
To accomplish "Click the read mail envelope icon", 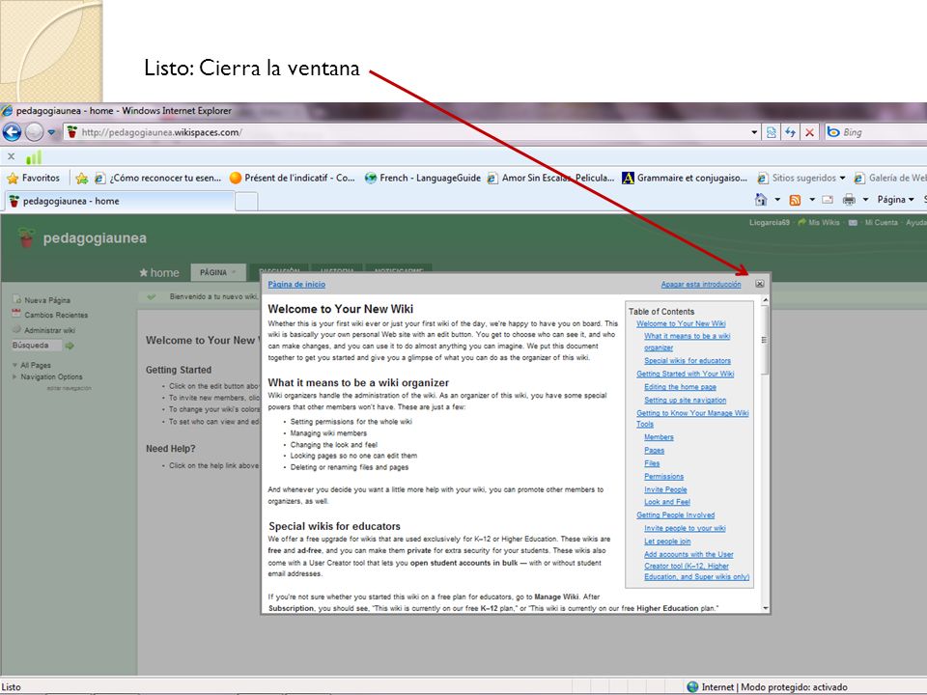I will [828, 200].
